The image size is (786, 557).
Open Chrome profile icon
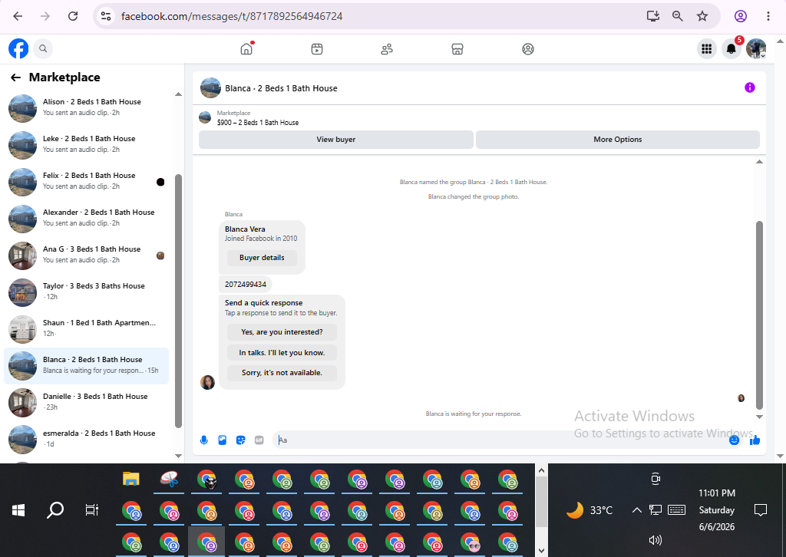(741, 16)
